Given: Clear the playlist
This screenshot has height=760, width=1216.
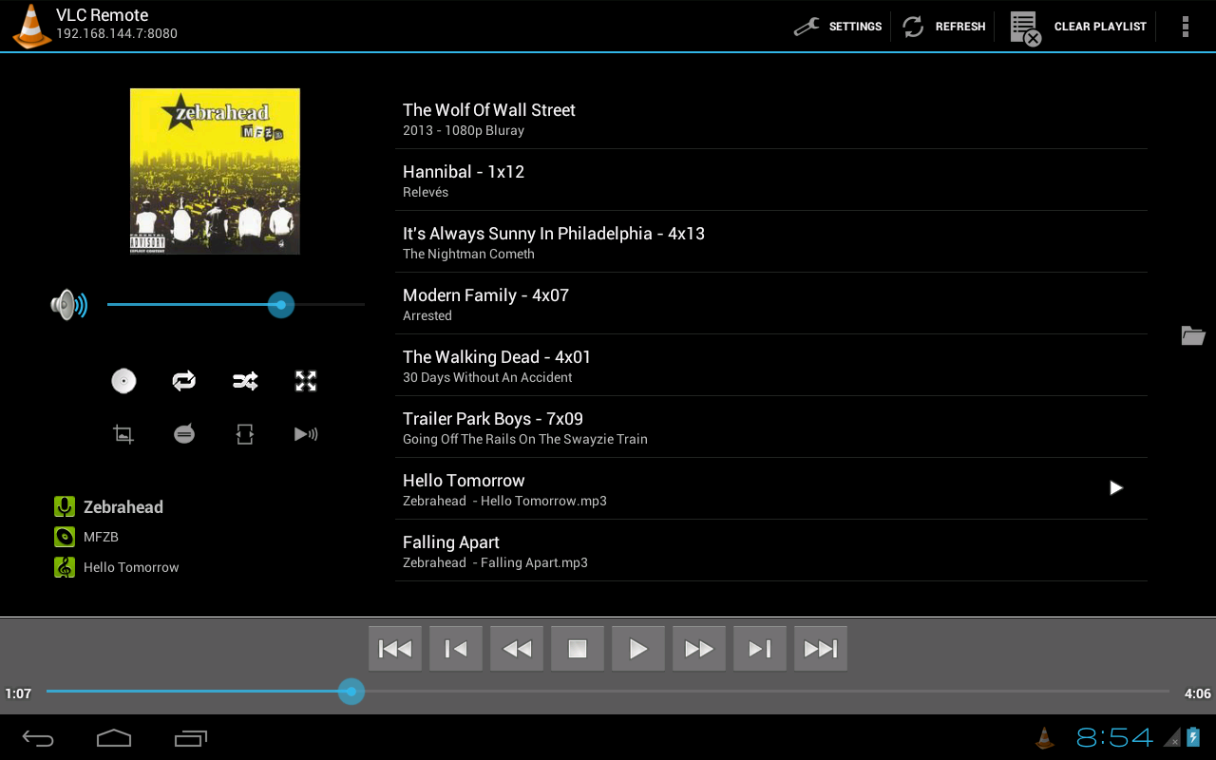Looking at the screenshot, I should pyautogui.click(x=1077, y=27).
